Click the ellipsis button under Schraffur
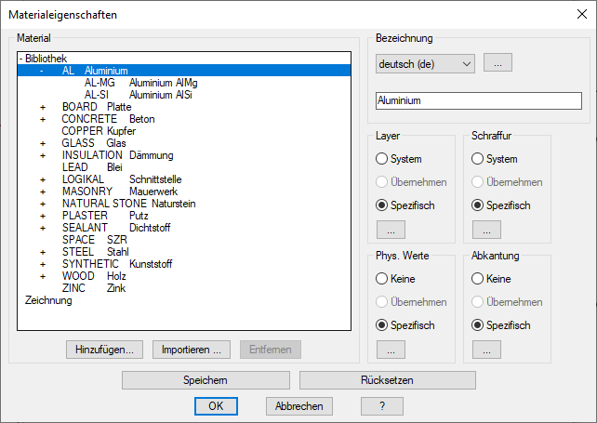 point(486,230)
